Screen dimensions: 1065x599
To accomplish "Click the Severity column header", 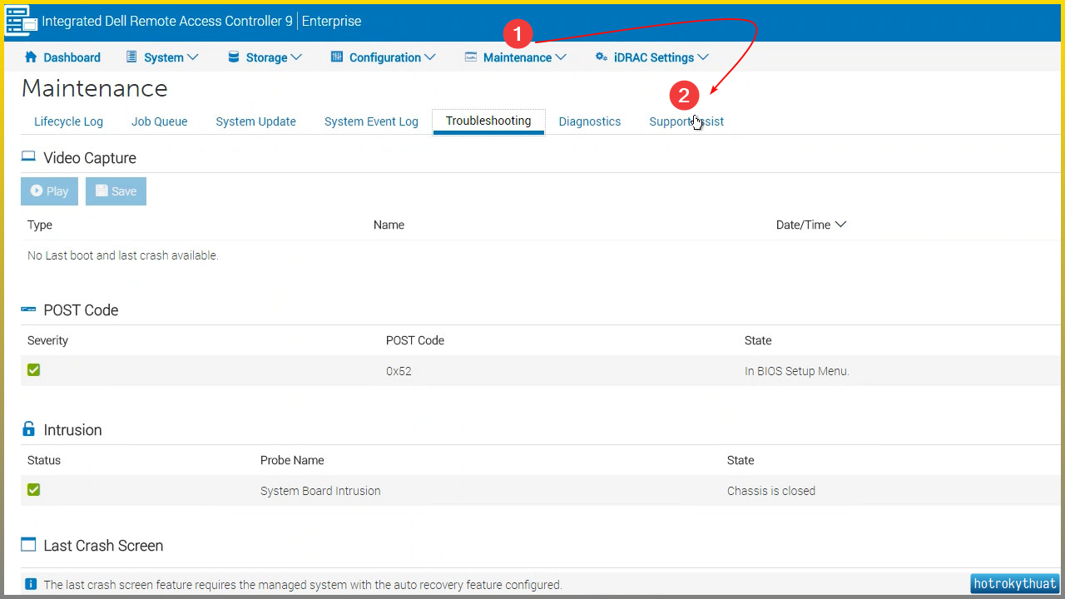I will coord(48,340).
